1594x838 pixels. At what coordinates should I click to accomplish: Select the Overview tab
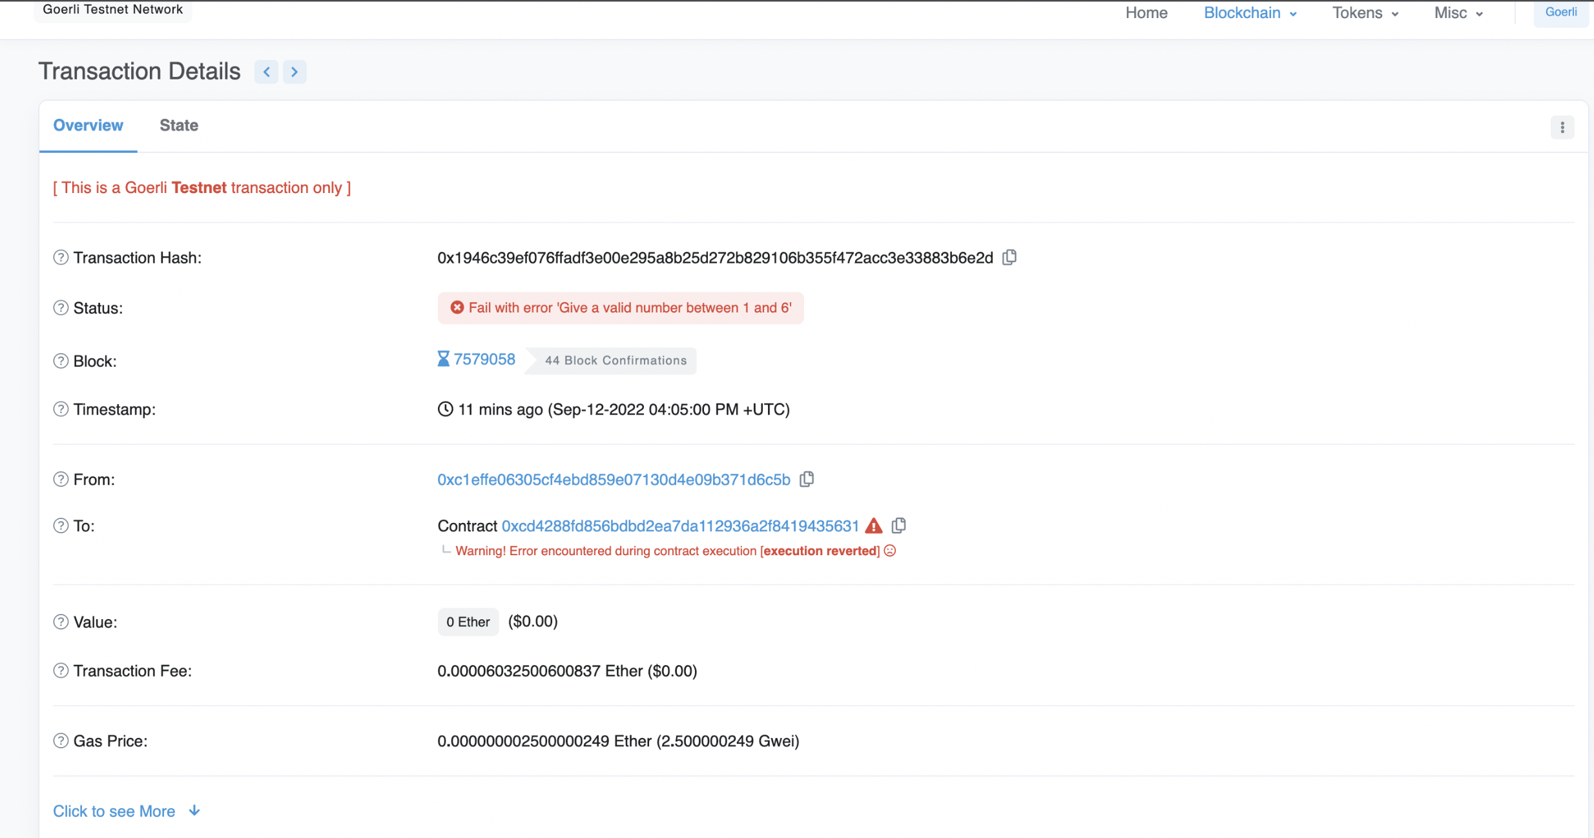pos(88,125)
